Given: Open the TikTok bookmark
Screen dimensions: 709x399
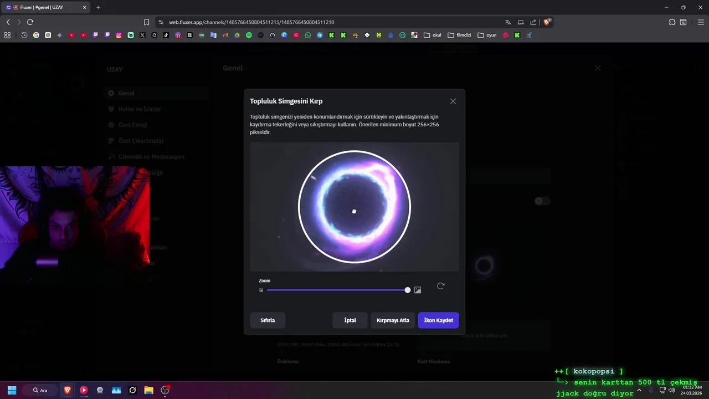Looking at the screenshot, I should click(x=166, y=35).
